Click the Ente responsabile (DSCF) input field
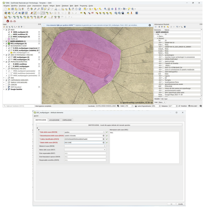The width and height of the screenshot is (205, 208). click(x=85, y=153)
